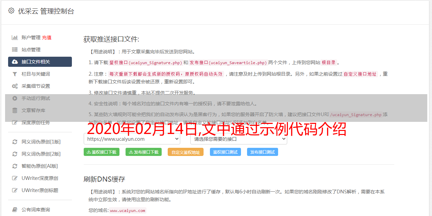432x216 pixels.
Task: Click the 优采云 管理控制台 title
Action: click(46, 11)
